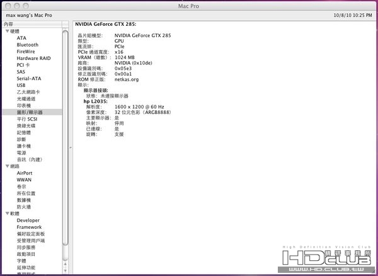Open the Framework software entry
378x276 pixels.
(29, 227)
